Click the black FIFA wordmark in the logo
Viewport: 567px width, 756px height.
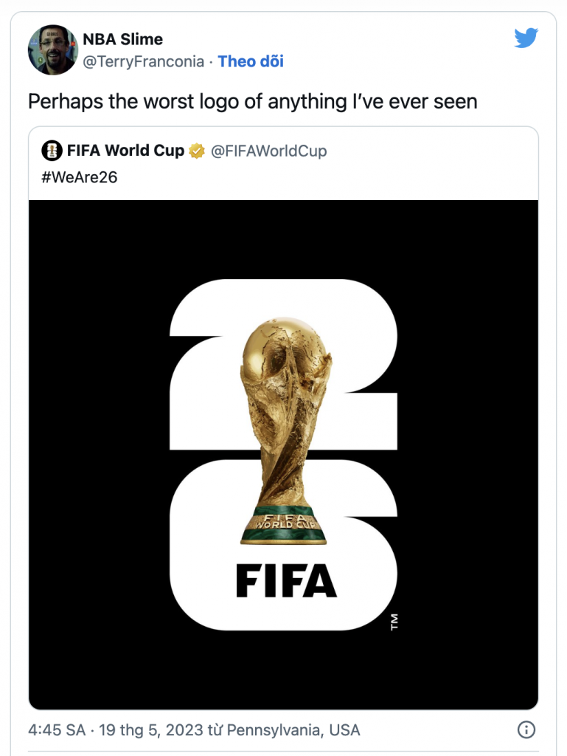(286, 581)
